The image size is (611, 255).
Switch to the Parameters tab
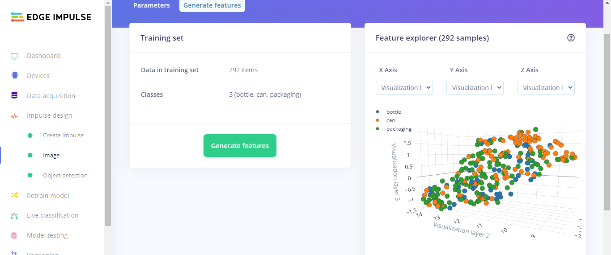(x=152, y=6)
